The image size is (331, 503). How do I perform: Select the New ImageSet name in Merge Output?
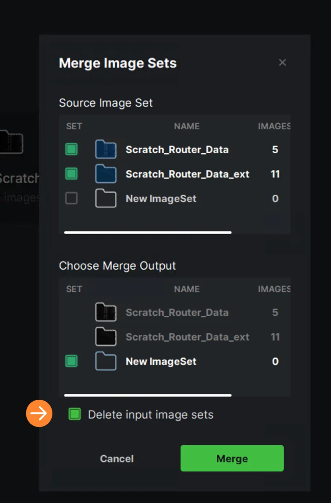161,361
